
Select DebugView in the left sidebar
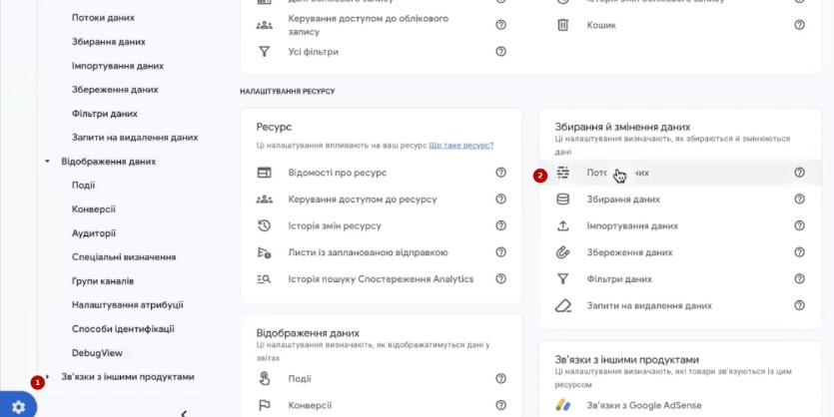click(97, 353)
